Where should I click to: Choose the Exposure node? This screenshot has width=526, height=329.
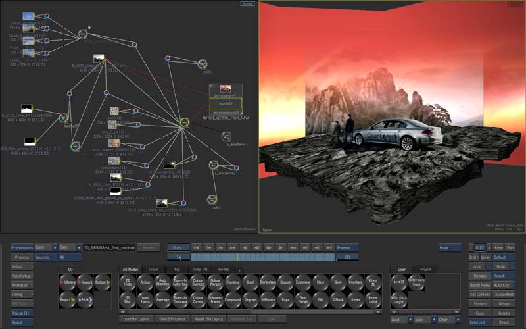click(x=303, y=282)
